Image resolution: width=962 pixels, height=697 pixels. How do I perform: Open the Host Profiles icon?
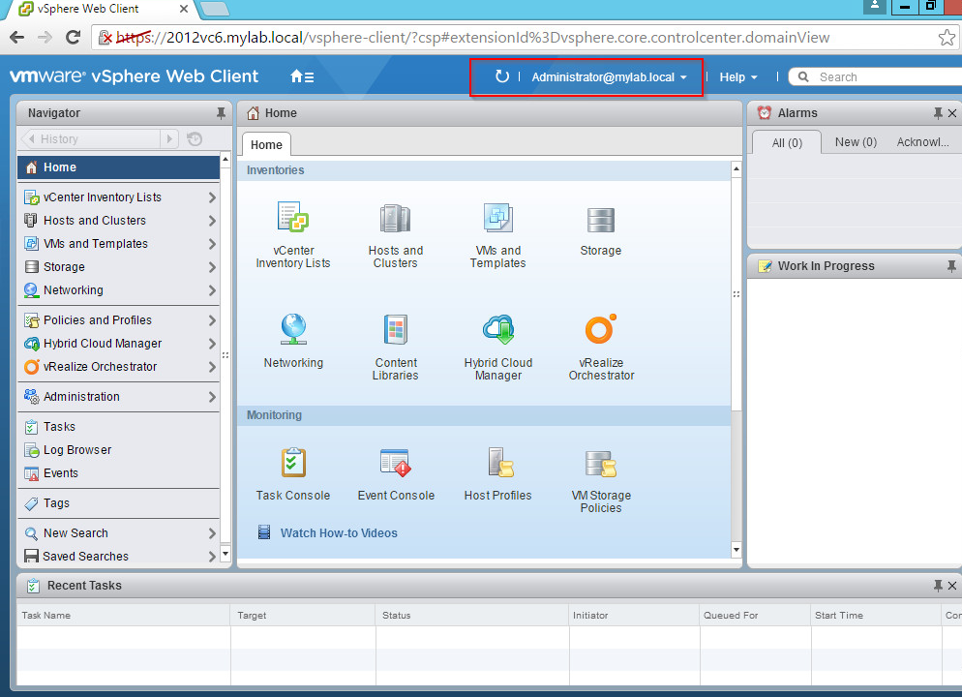tap(499, 463)
